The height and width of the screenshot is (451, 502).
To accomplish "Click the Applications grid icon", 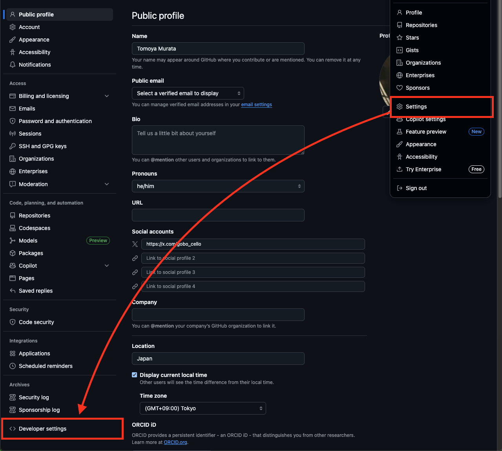I will click(13, 353).
